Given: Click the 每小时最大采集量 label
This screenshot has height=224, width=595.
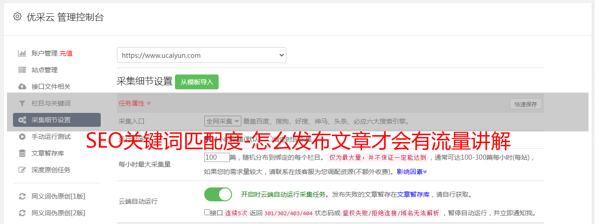Looking at the screenshot, I should (145, 164).
